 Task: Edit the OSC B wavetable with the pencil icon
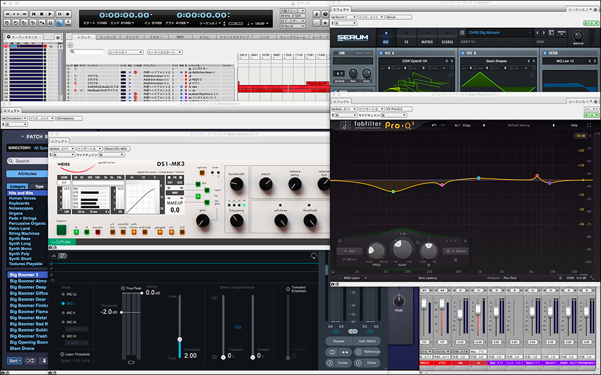pyautogui.click(x=532, y=75)
